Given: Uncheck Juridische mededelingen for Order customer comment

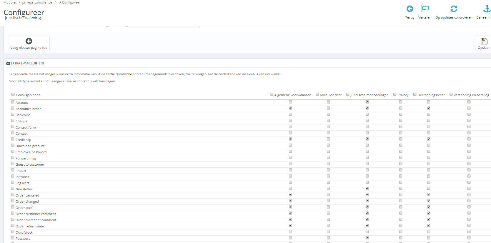Looking at the screenshot, I should (367, 213).
